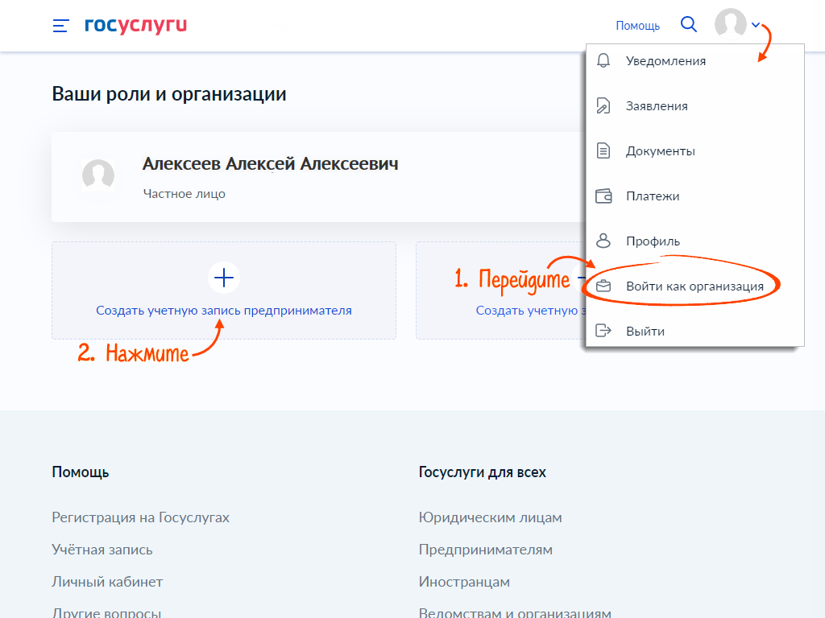The height and width of the screenshot is (618, 825).
Task: Click plus icon for entrepreneur account
Action: click(224, 278)
